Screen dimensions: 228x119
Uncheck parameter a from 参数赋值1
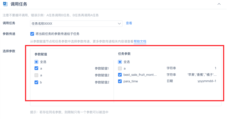tap(36, 69)
